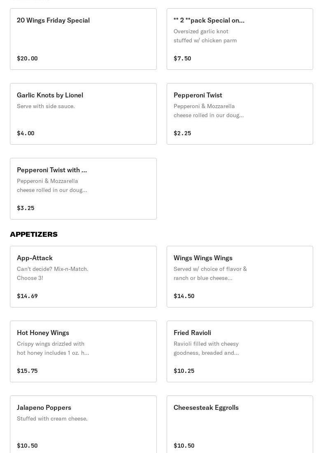Click the APPETIZERS section heading

click(x=34, y=234)
